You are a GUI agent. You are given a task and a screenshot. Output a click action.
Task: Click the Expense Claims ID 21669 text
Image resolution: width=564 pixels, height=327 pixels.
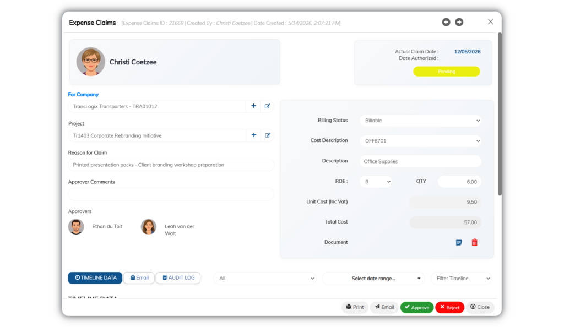click(153, 23)
